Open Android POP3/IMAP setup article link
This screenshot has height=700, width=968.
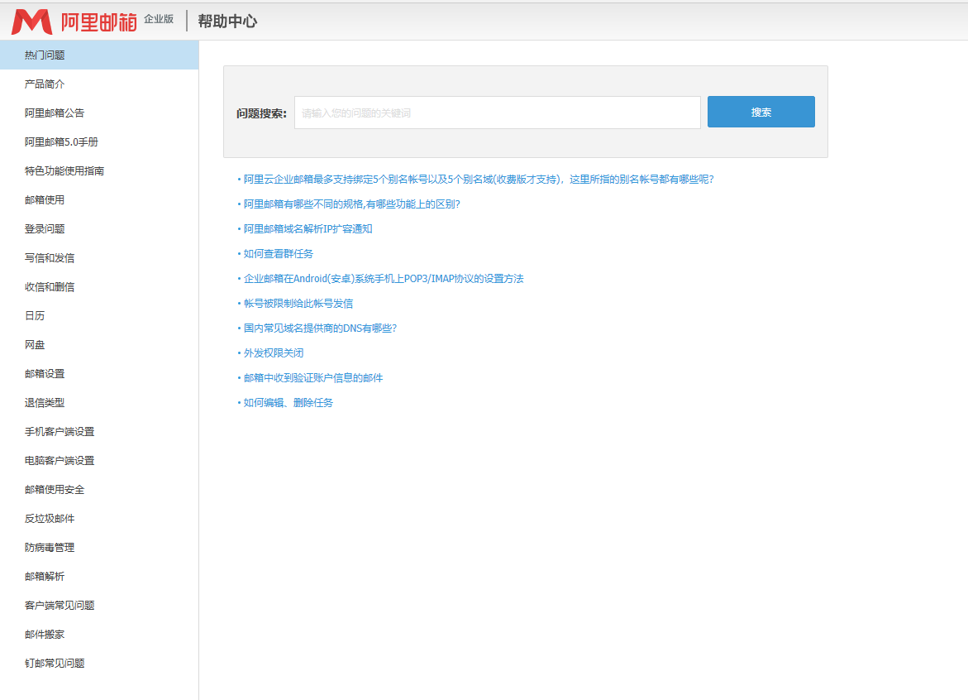(x=384, y=279)
